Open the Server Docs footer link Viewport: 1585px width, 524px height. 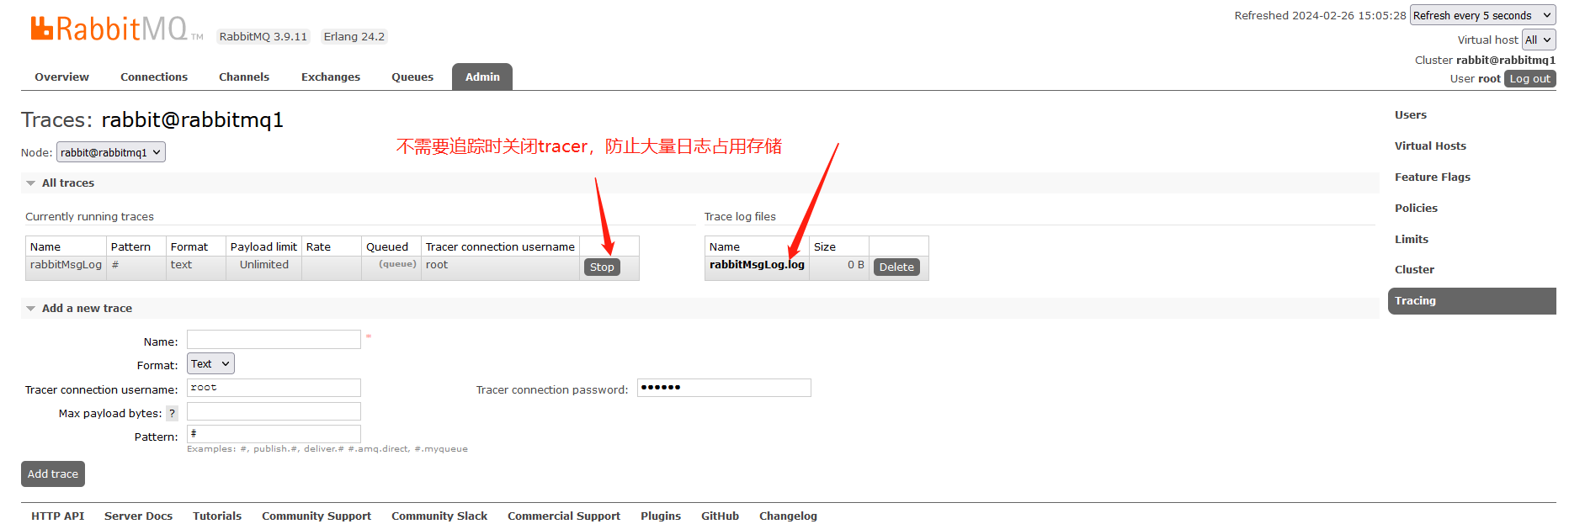[138, 516]
